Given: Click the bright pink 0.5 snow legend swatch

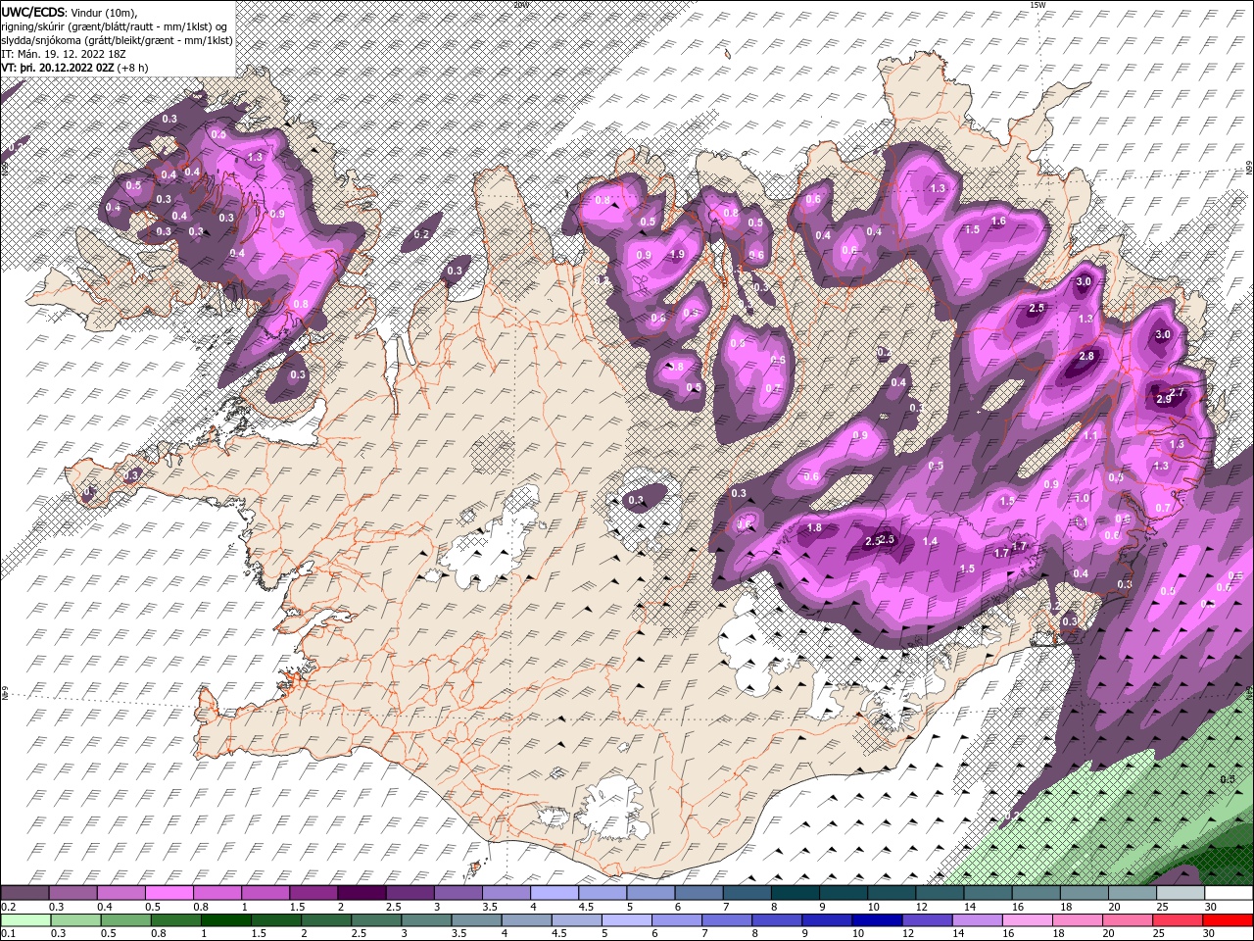Looking at the screenshot, I should pos(169,893).
